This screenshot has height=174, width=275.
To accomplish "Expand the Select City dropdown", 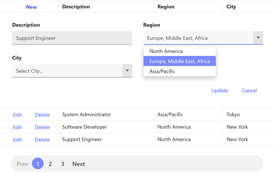I will [127, 71].
